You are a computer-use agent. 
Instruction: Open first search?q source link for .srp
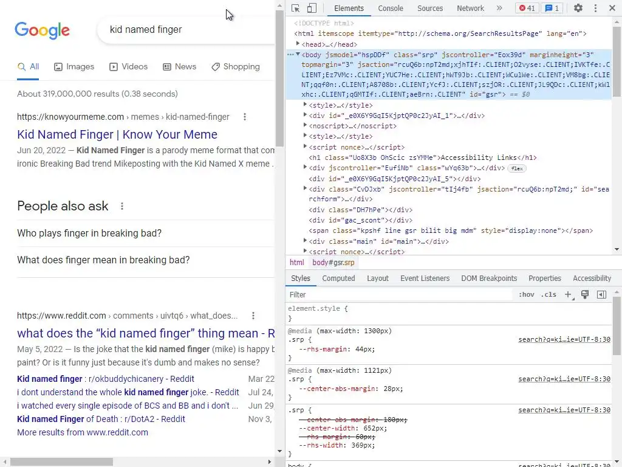pyautogui.click(x=564, y=339)
